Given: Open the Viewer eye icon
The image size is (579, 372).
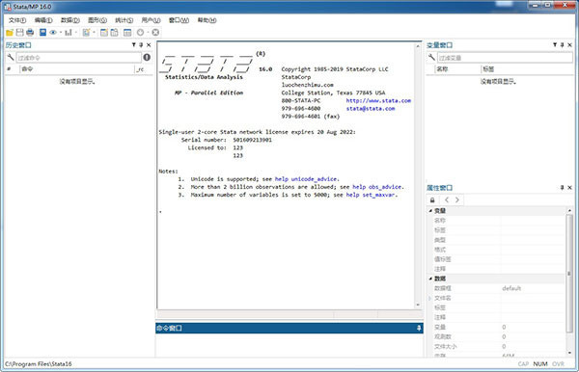Looking at the screenshot, I should (53, 33).
